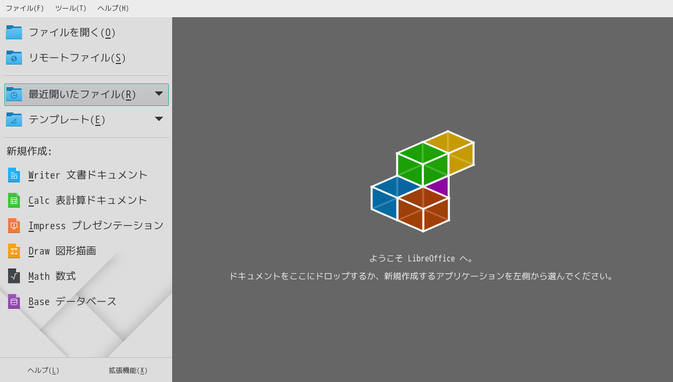The height and width of the screenshot is (382, 673).
Task: Click the Writer document icon
Action: click(x=14, y=175)
